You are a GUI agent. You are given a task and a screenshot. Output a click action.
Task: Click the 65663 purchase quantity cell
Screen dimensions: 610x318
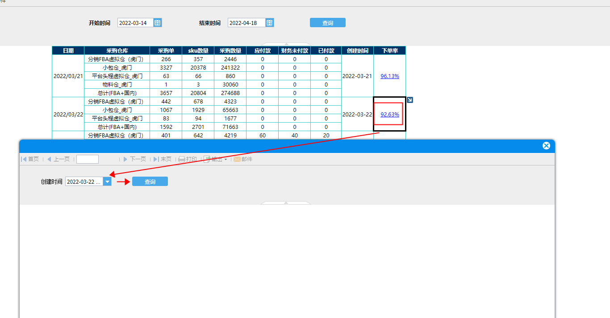click(230, 110)
